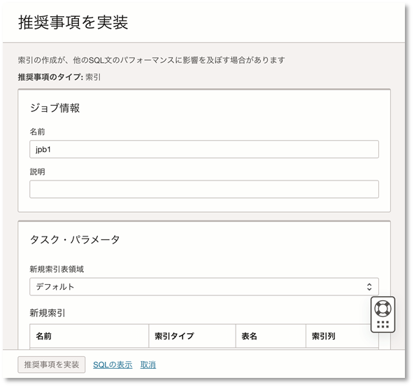Click the 新規索引 label above the table
Viewport: 414px width, 387px height.
48,313
